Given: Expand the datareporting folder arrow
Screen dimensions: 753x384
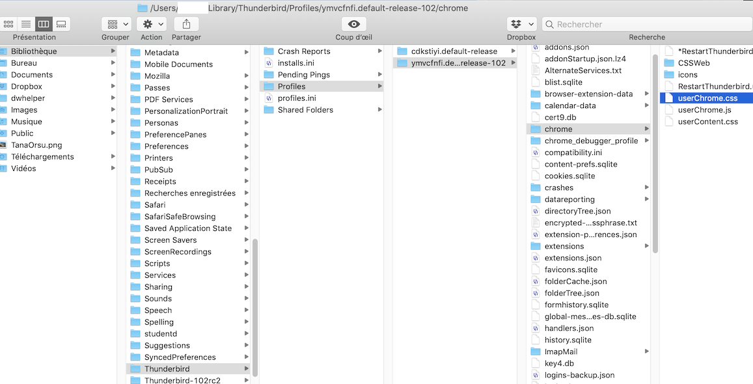Looking at the screenshot, I should coord(647,199).
